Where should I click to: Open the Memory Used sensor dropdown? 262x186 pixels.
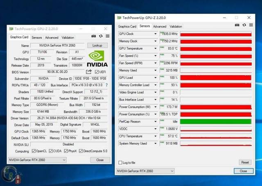(x=156, y=70)
